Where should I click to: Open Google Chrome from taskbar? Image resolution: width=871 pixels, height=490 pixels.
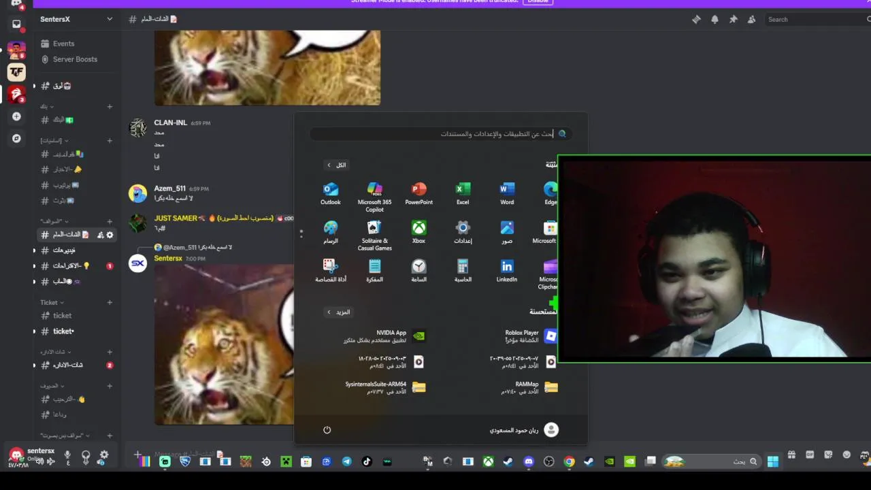pyautogui.click(x=569, y=461)
